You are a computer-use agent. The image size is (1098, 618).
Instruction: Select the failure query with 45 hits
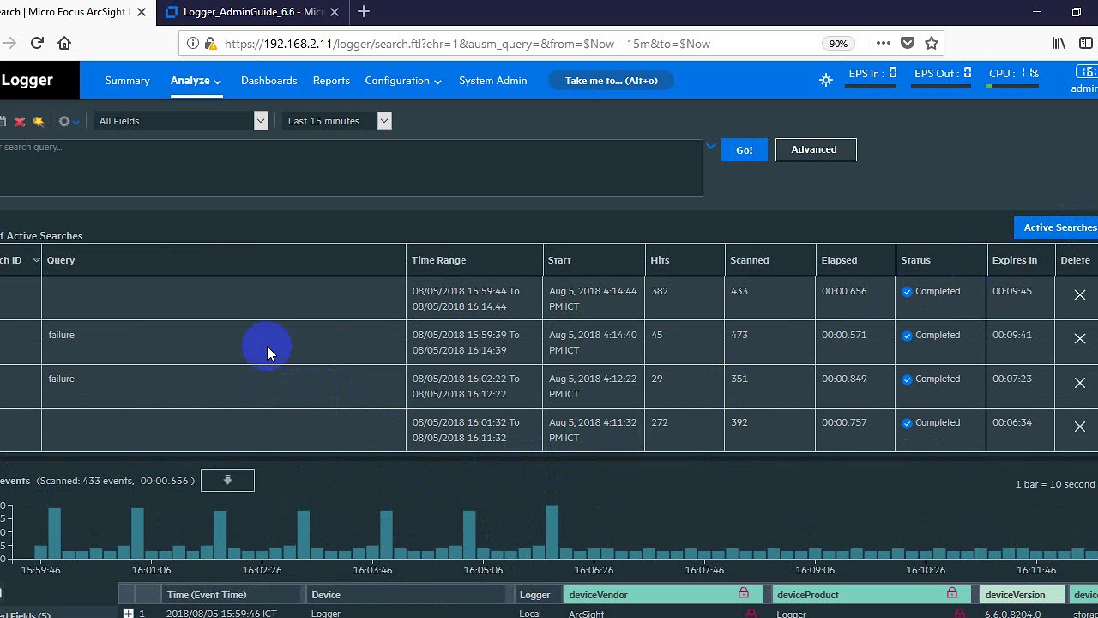click(61, 335)
